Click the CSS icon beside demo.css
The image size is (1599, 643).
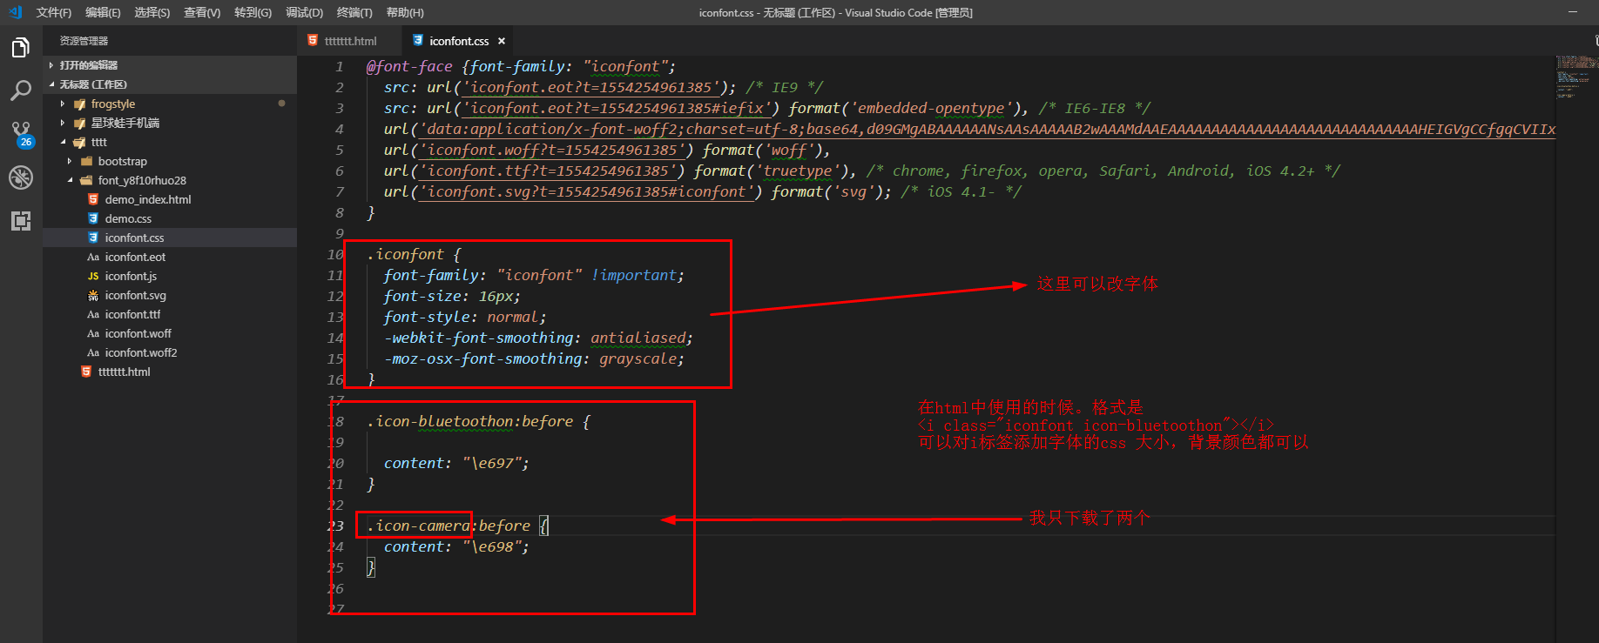tap(93, 218)
